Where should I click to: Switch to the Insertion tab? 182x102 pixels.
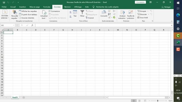tap(22, 7)
